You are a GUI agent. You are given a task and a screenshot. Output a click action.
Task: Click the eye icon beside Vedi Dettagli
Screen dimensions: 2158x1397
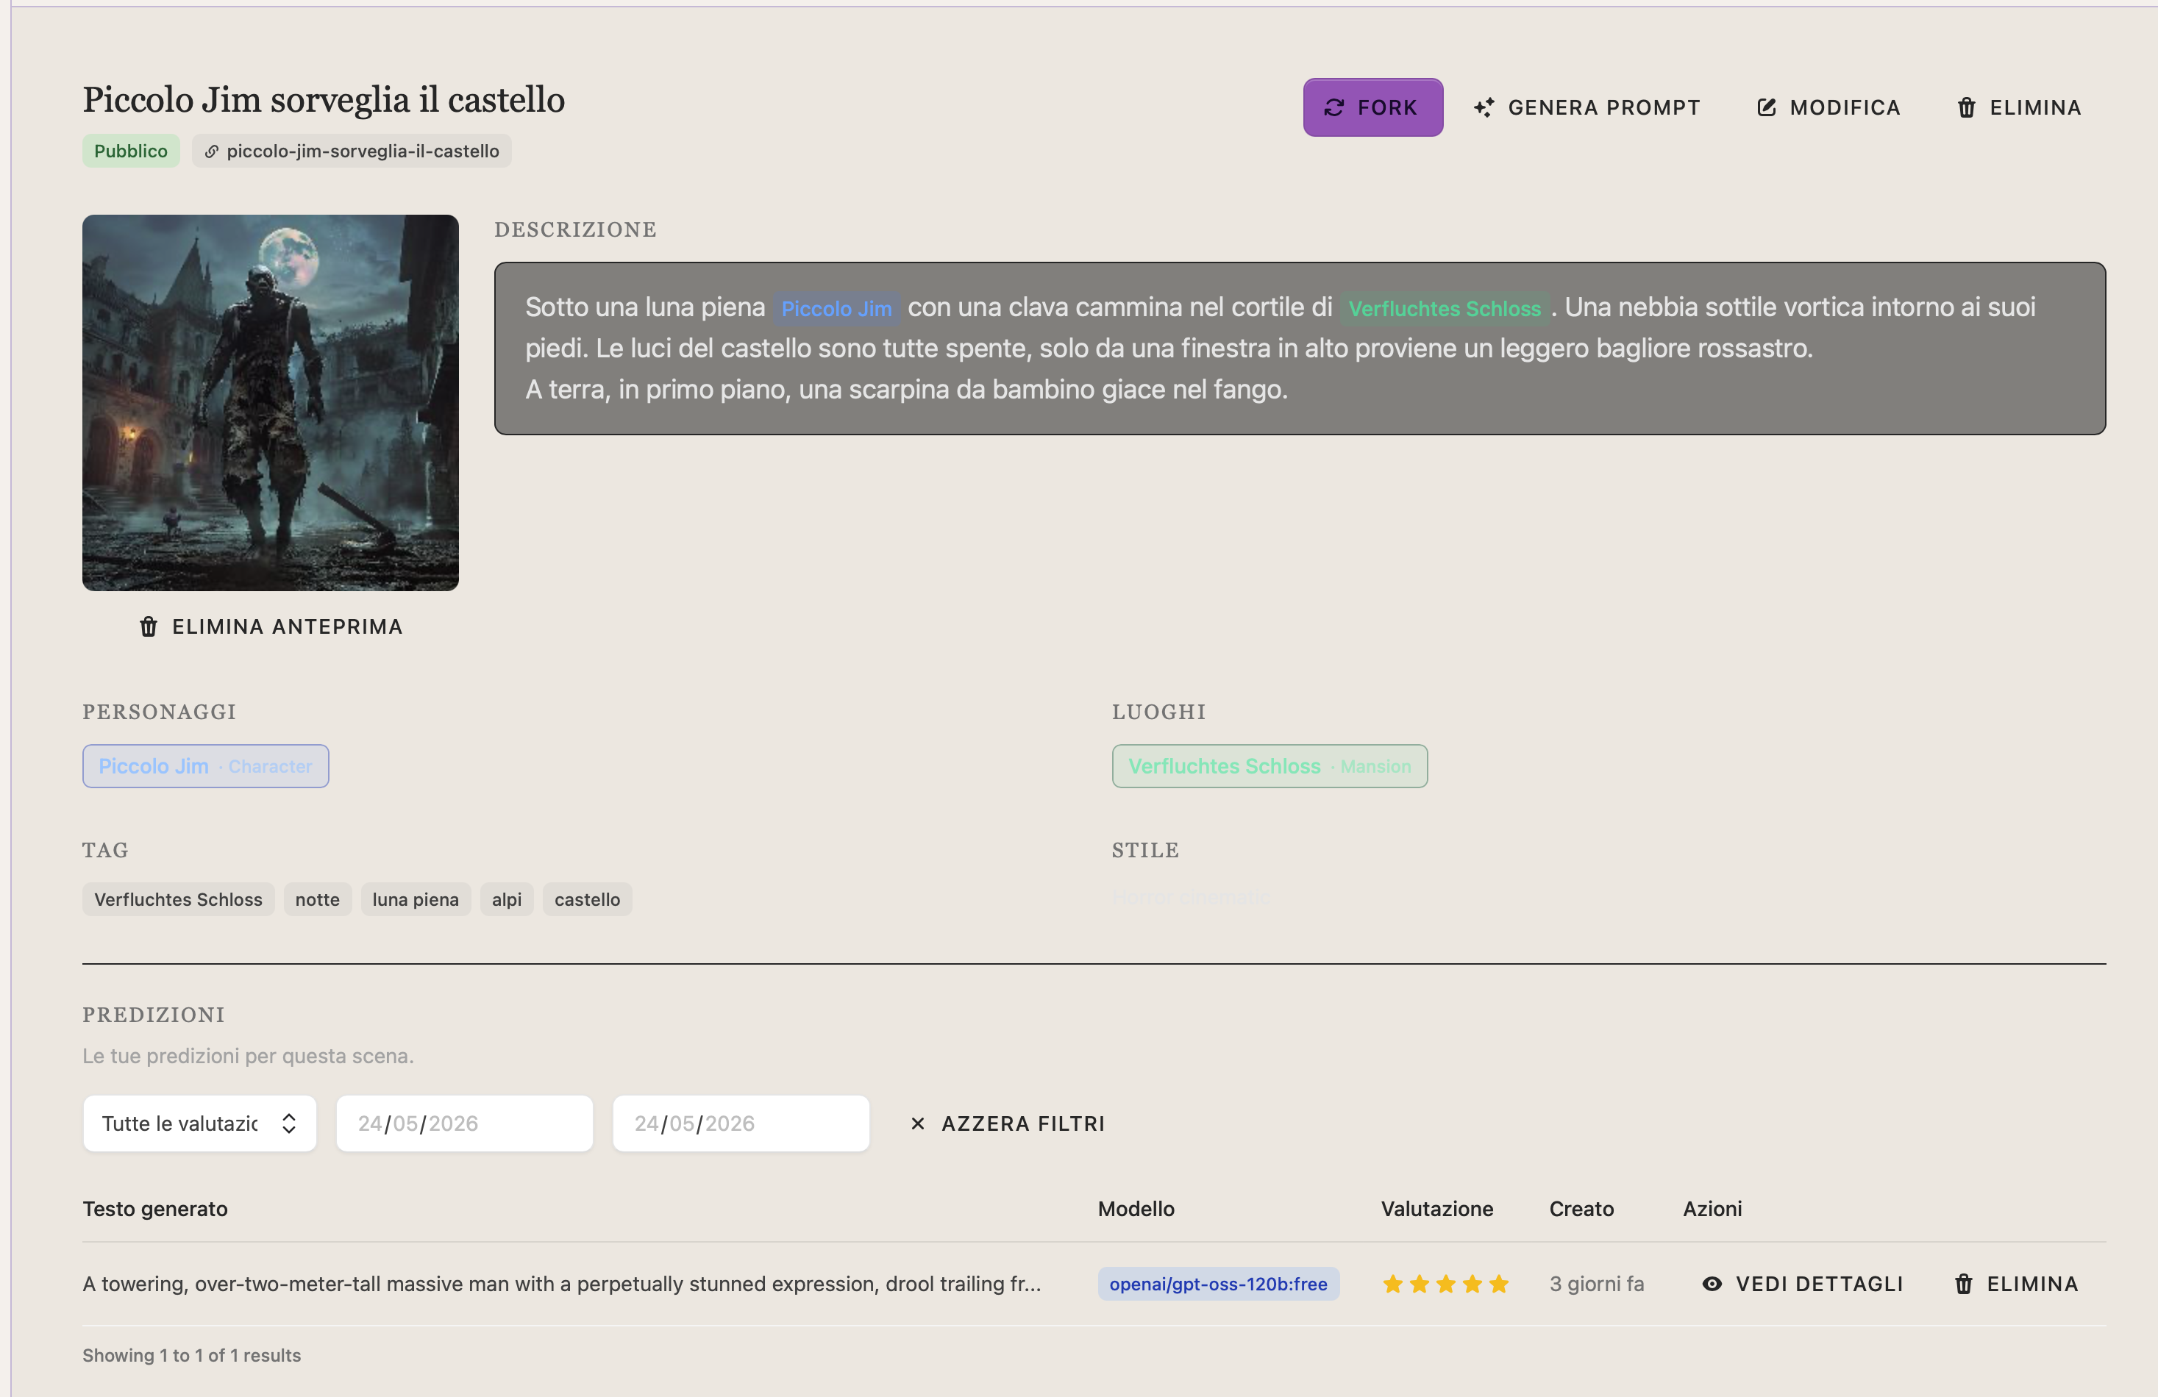point(1712,1284)
